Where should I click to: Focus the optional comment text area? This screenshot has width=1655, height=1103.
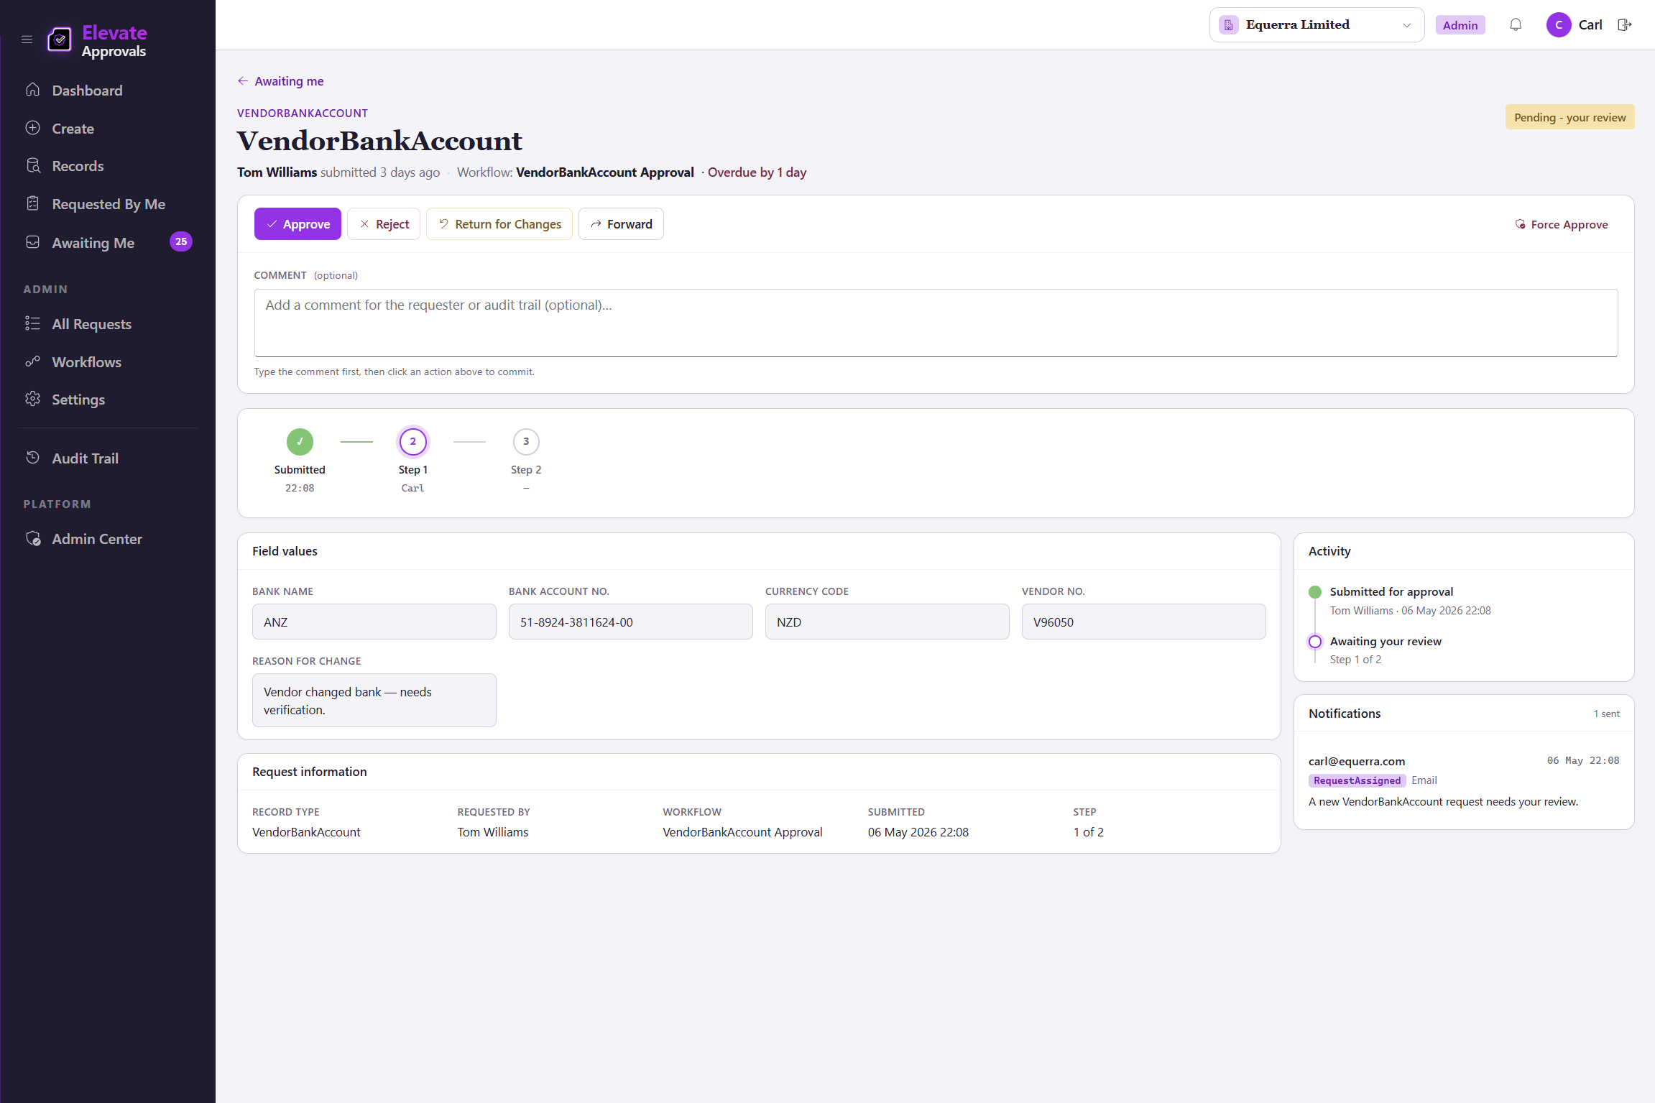click(936, 323)
